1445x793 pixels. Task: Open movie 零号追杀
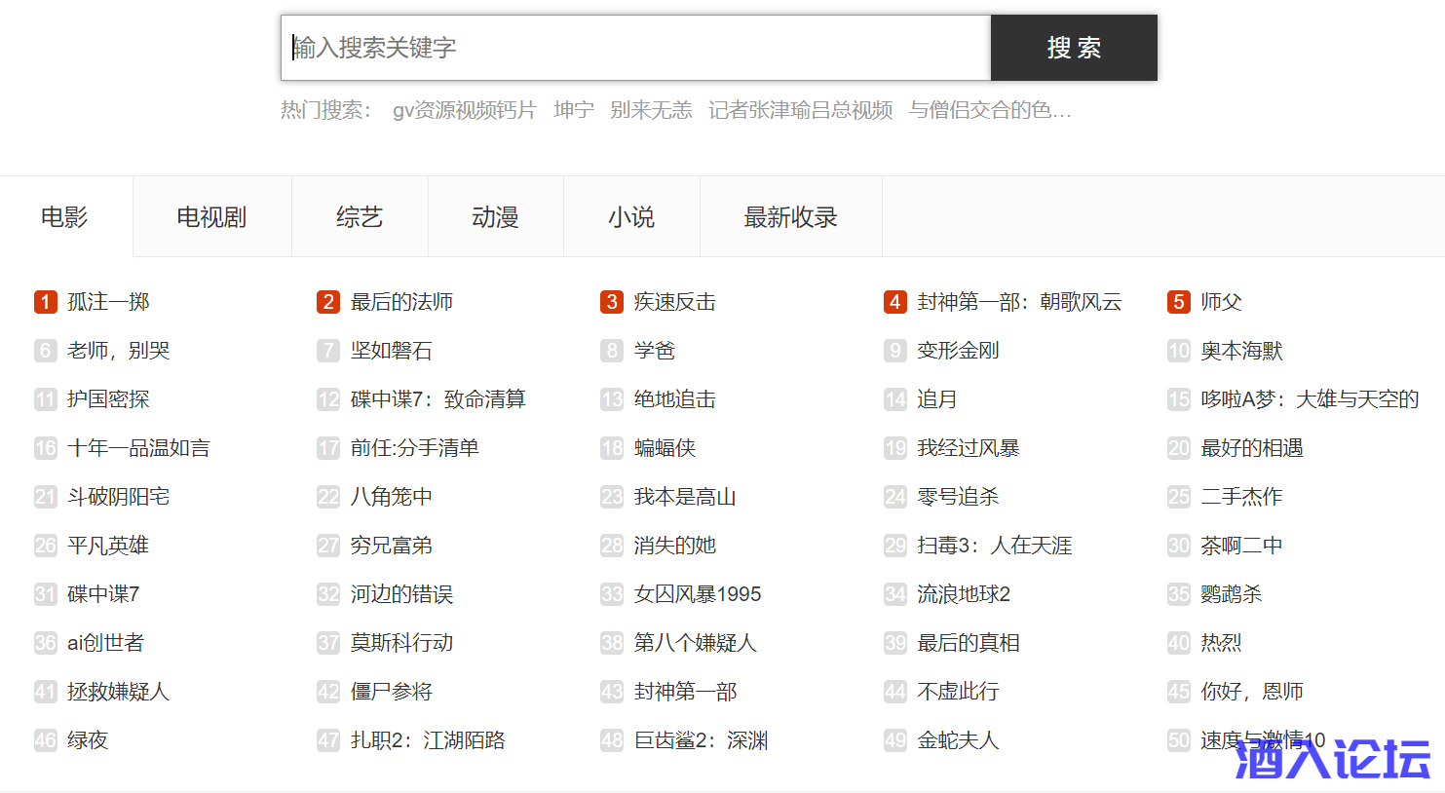(959, 497)
